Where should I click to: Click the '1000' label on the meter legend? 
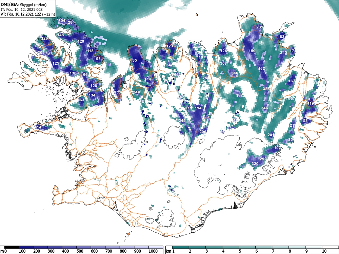tap(153, 251)
